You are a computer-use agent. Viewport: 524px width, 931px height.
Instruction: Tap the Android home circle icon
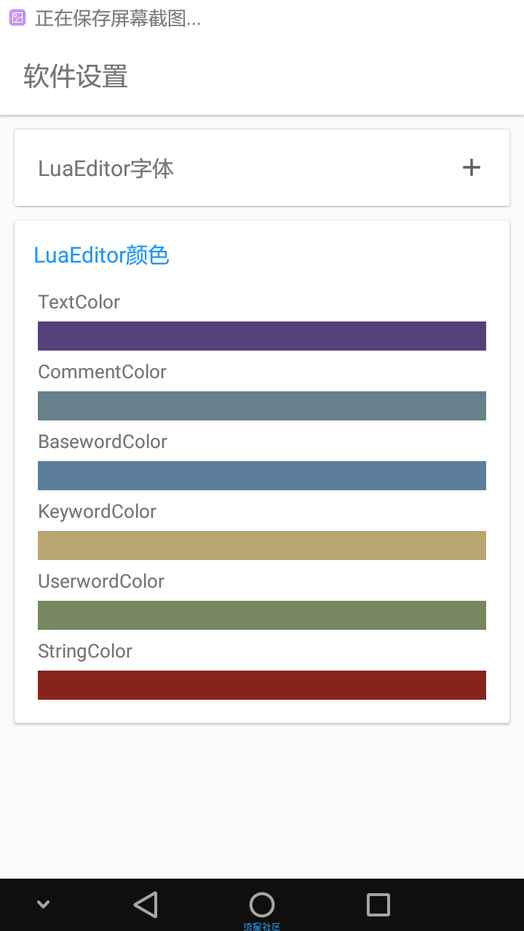[x=262, y=905]
